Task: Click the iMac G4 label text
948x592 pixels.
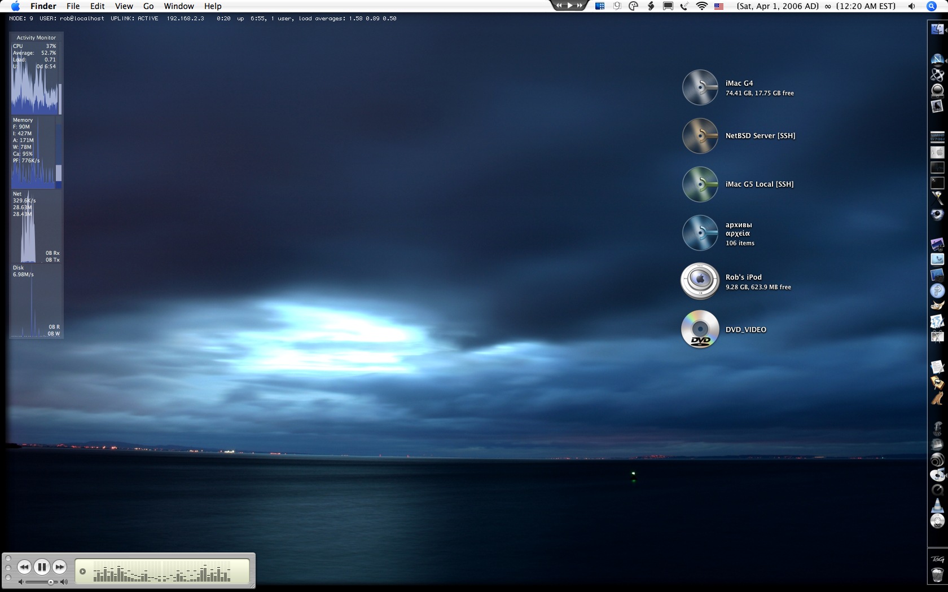Action: (x=739, y=83)
